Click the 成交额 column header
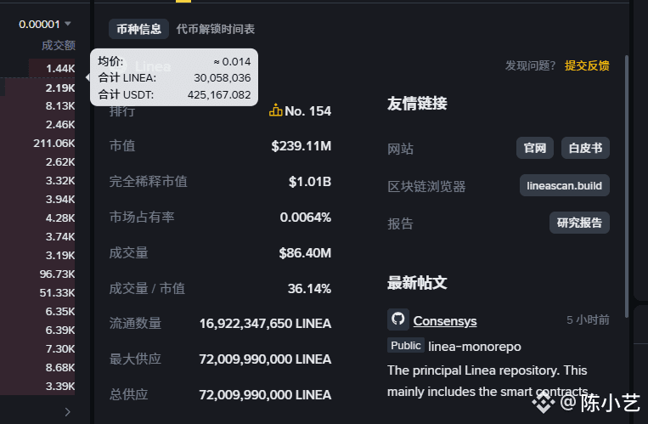 tap(59, 45)
